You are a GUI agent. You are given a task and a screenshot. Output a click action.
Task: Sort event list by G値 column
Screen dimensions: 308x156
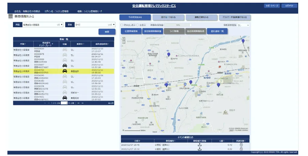click(x=221, y=141)
